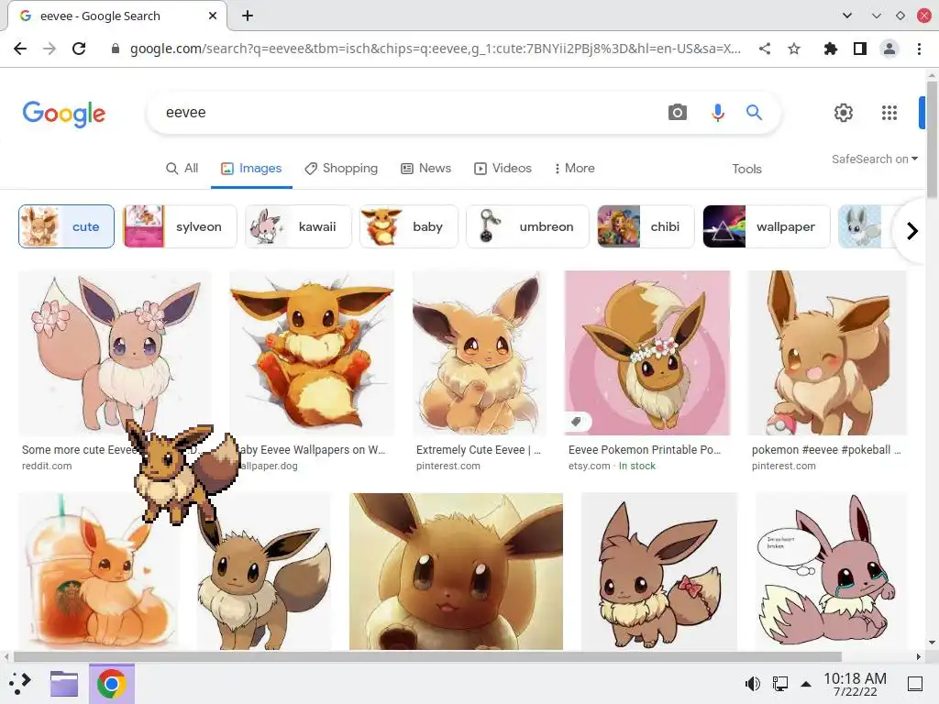
Task: Click the Chrome icon in taskbar
Action: click(111, 684)
